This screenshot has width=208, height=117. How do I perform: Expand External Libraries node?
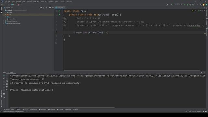pos(4,21)
